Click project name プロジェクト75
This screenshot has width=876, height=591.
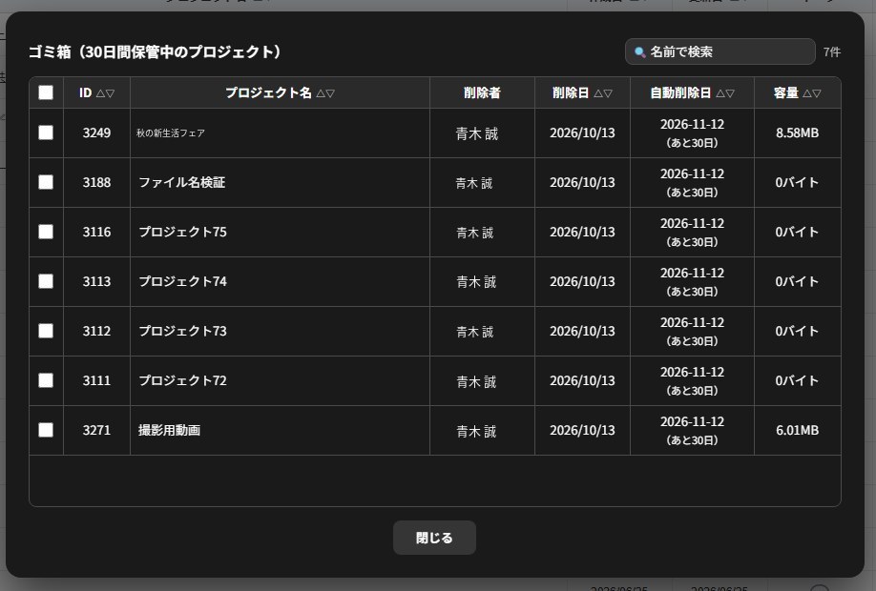(182, 233)
